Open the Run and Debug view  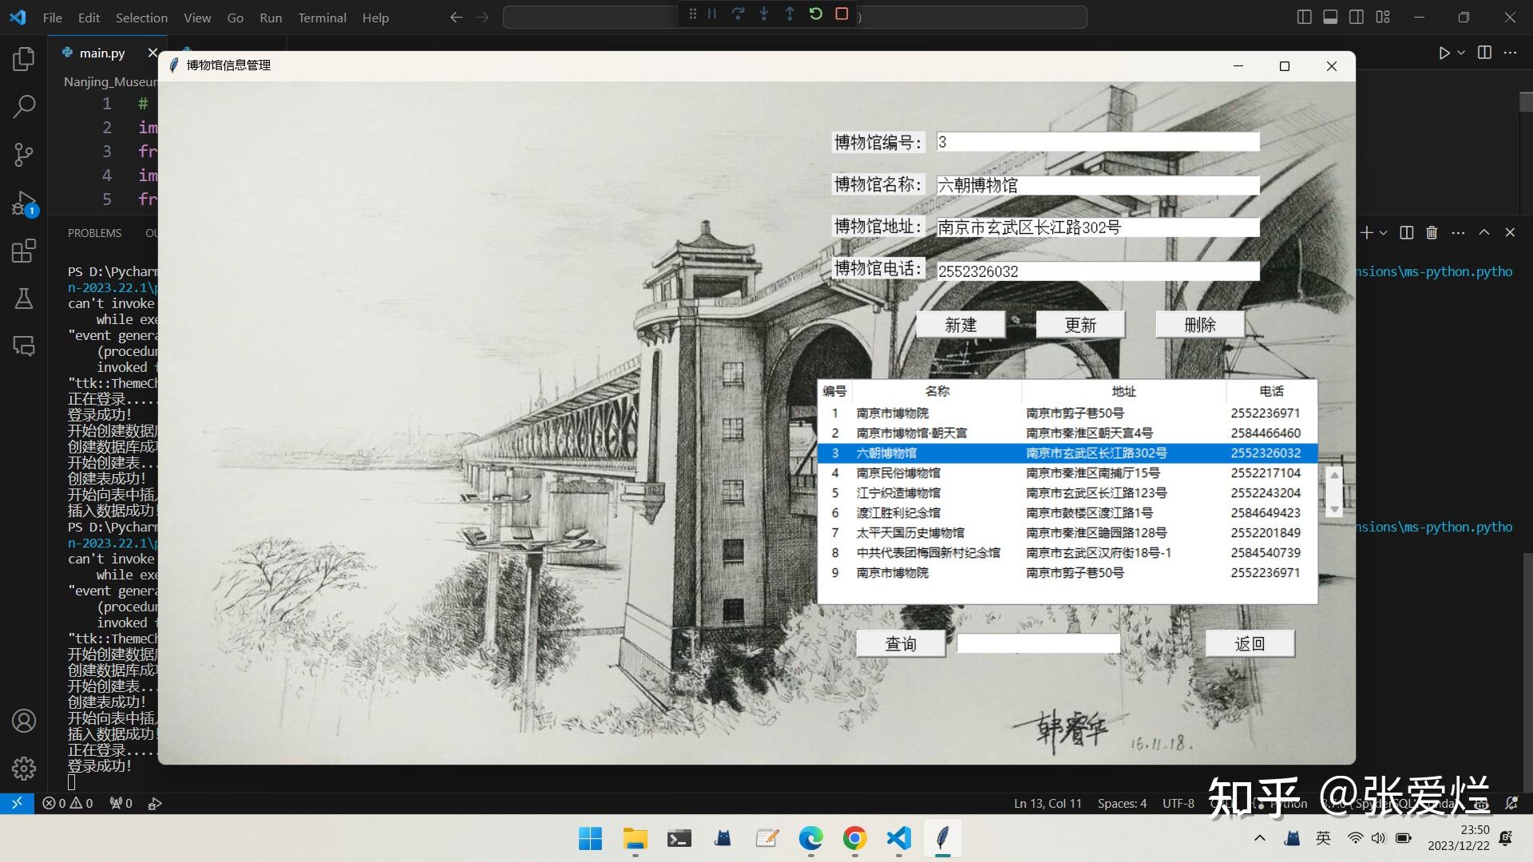pos(24,203)
